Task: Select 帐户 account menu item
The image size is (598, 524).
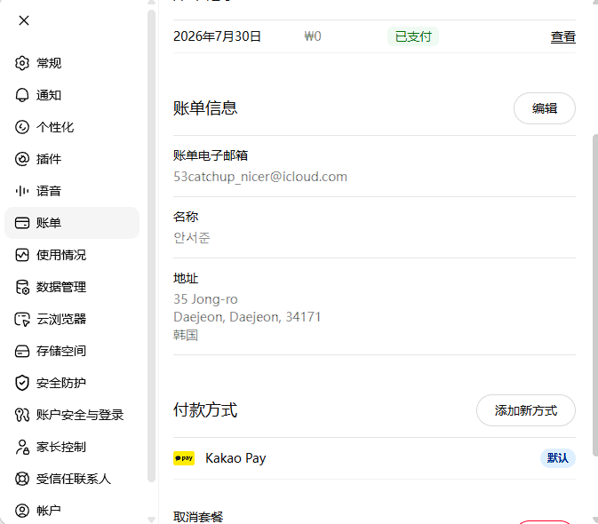Action: pos(72,511)
